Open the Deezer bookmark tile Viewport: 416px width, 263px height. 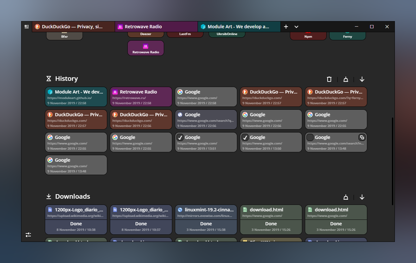pyautogui.click(x=146, y=34)
